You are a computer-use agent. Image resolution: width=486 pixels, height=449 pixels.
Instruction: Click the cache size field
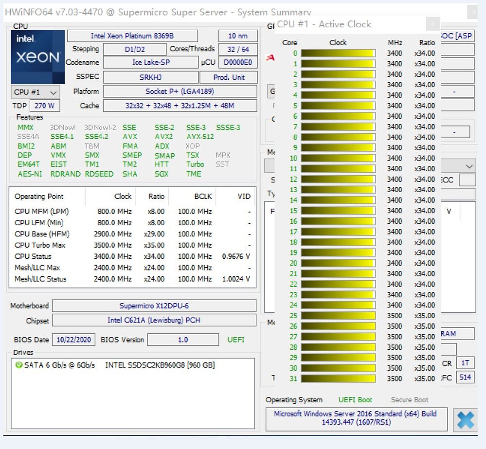(x=180, y=106)
